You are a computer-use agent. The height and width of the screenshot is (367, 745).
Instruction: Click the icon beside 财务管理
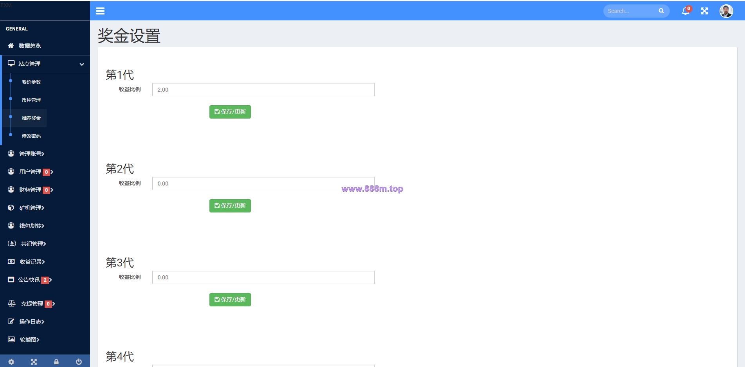[x=11, y=190]
